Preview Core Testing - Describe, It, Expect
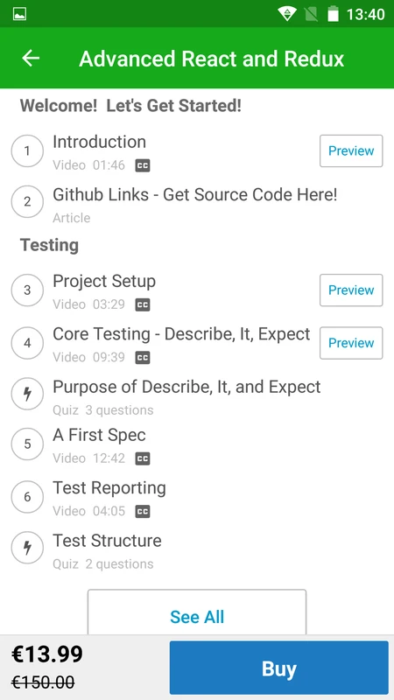394x700 pixels. click(x=351, y=343)
